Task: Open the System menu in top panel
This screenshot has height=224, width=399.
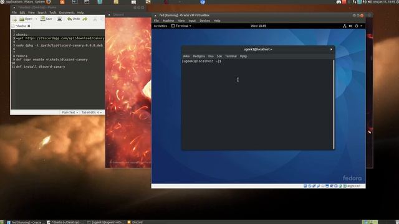Action: [40, 2]
